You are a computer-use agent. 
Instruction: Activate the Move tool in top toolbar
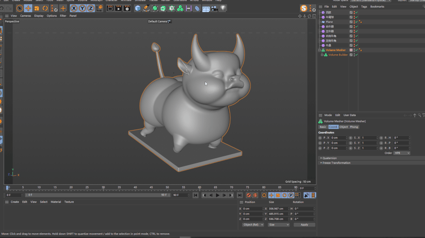click(x=28, y=8)
